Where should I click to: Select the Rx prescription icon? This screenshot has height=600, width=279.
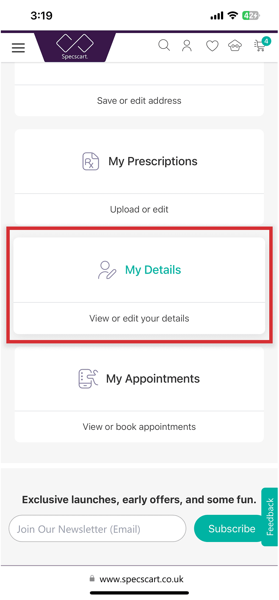pos(90,161)
